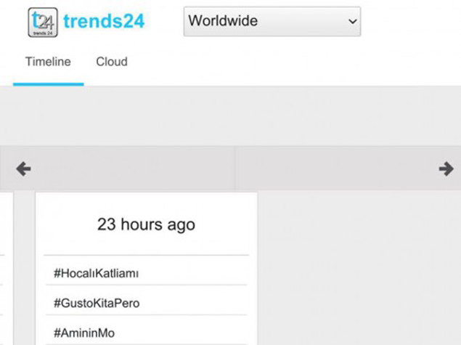Open the #GustoKitaPero hashtag link
This screenshot has width=461, height=345.
click(x=96, y=303)
